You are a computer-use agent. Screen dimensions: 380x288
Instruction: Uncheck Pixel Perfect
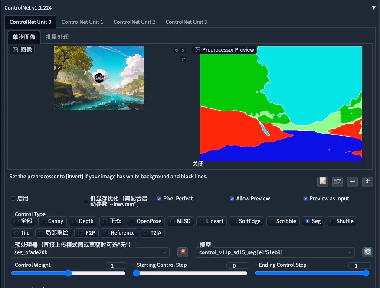pyautogui.click(x=160, y=198)
